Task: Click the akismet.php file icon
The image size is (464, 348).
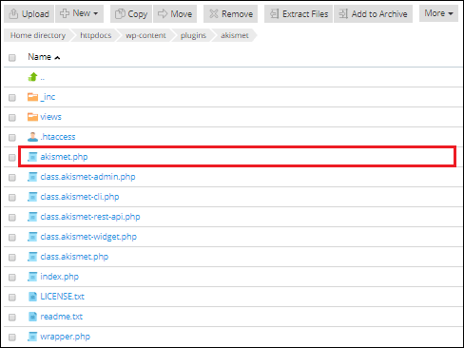Action: tap(32, 157)
